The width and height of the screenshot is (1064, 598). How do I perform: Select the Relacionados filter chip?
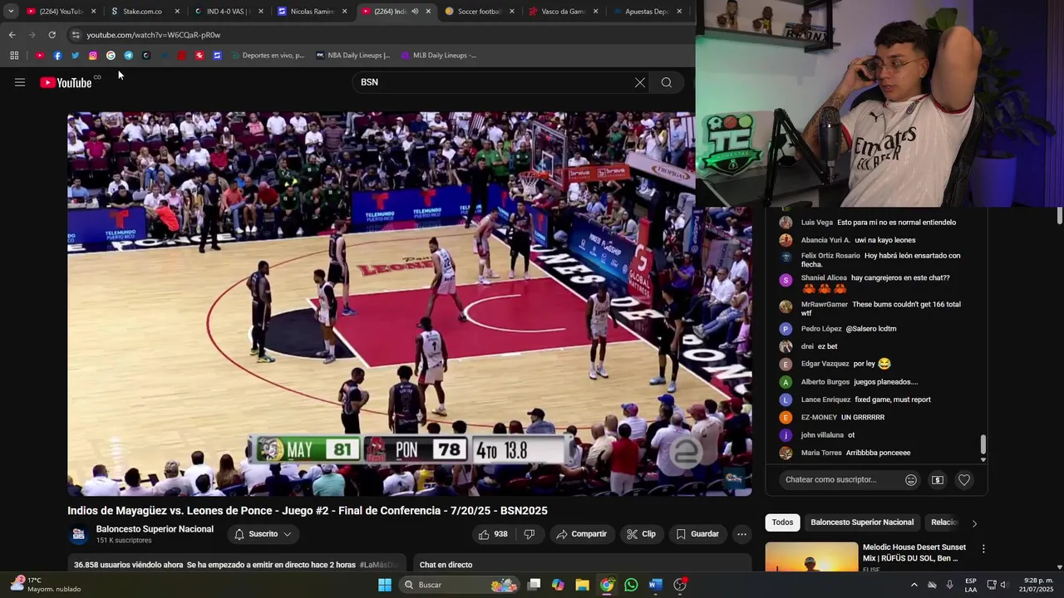[x=944, y=522]
